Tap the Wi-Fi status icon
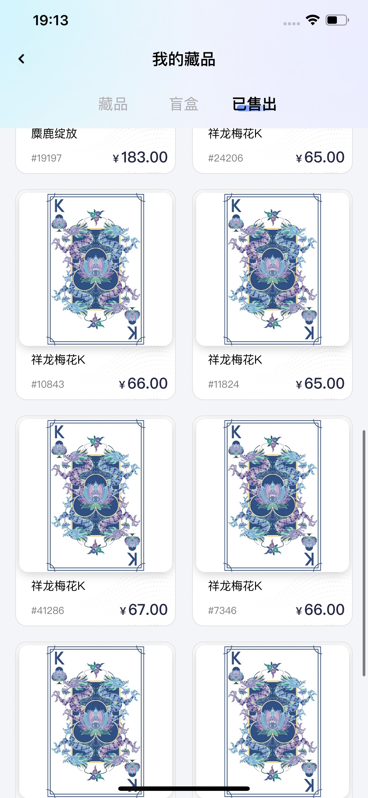This screenshot has width=368, height=798. click(312, 20)
